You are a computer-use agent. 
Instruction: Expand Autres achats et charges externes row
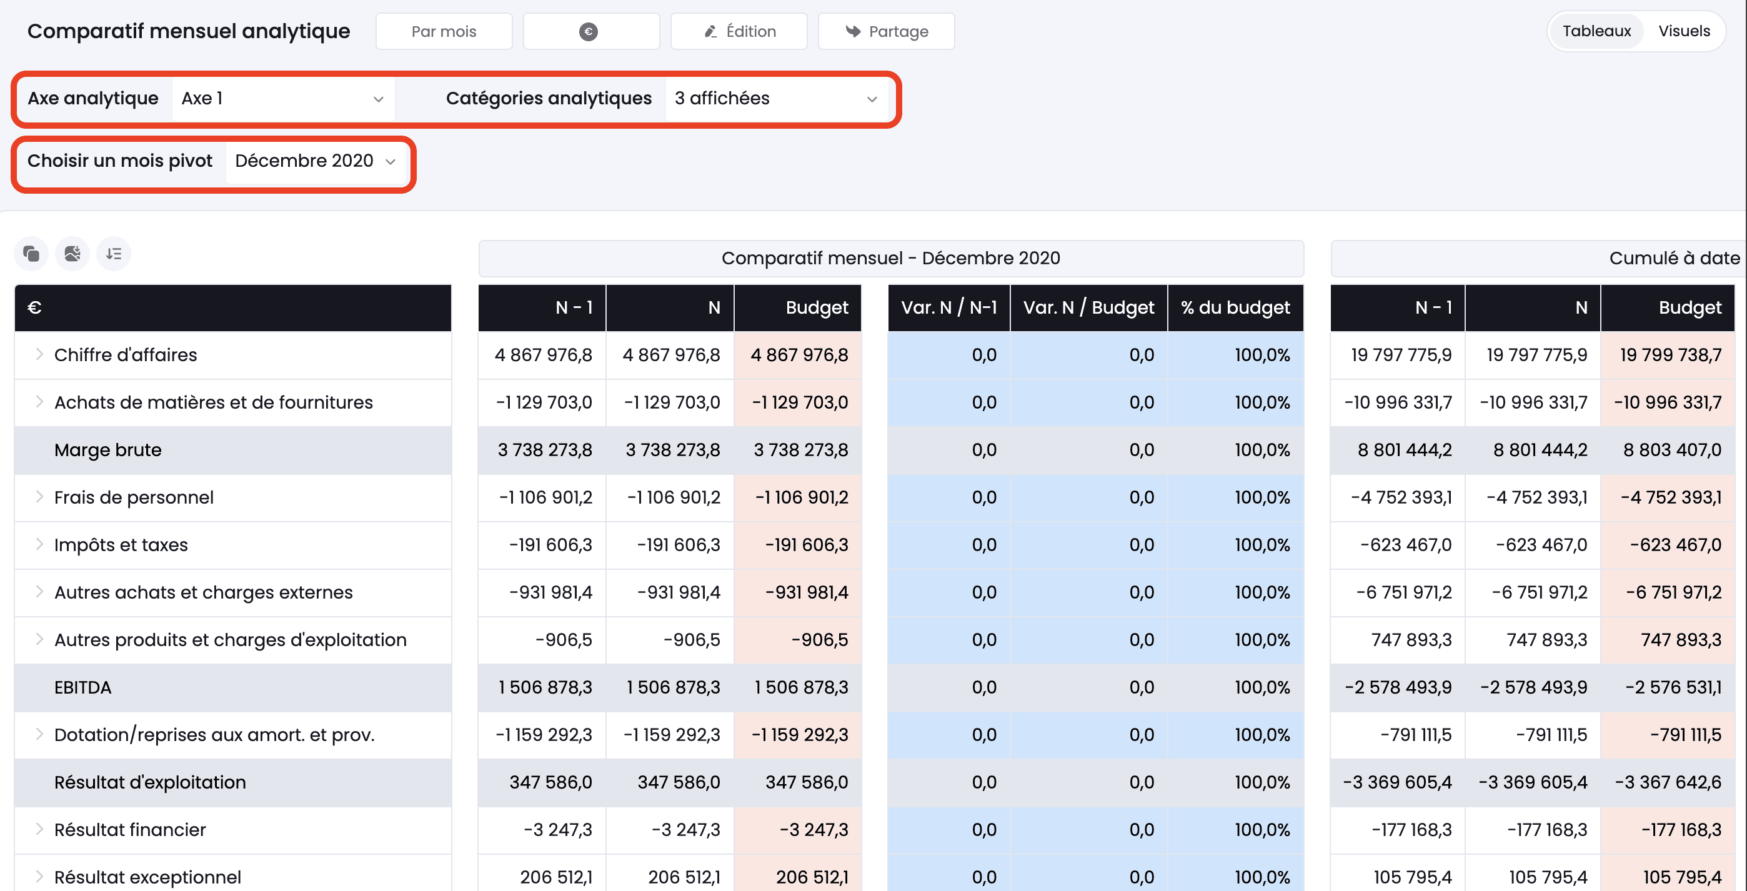click(x=39, y=592)
